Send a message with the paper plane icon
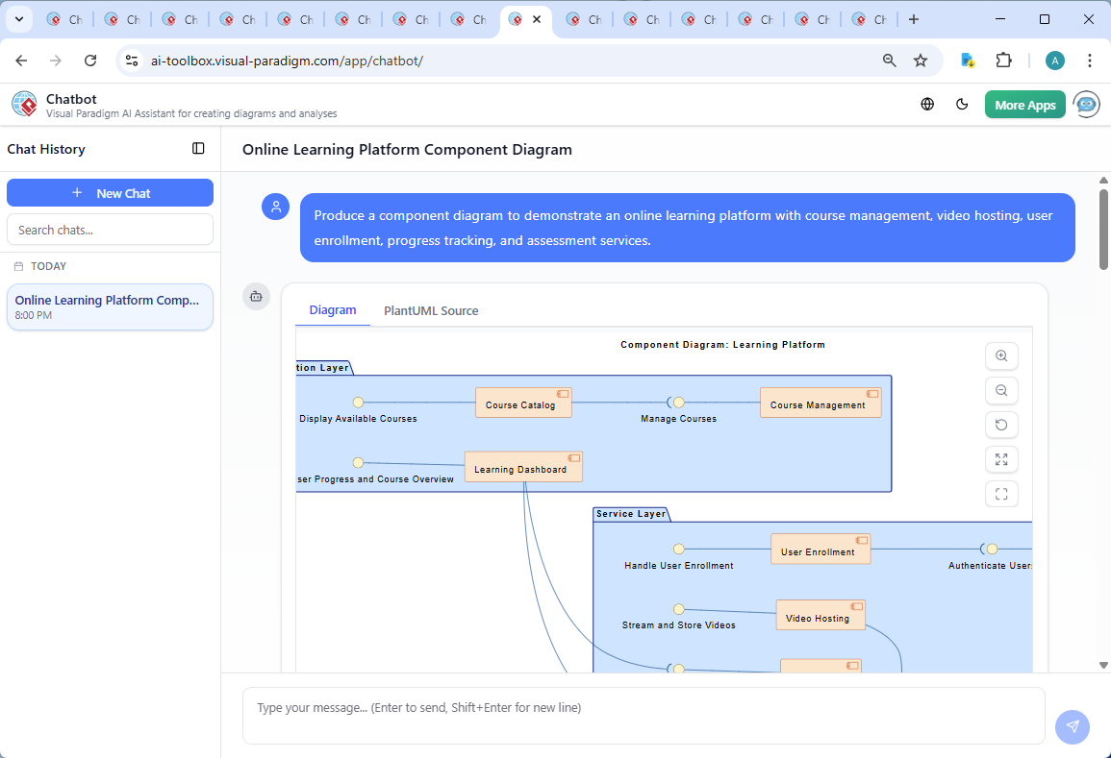The image size is (1111, 758). pyautogui.click(x=1072, y=727)
